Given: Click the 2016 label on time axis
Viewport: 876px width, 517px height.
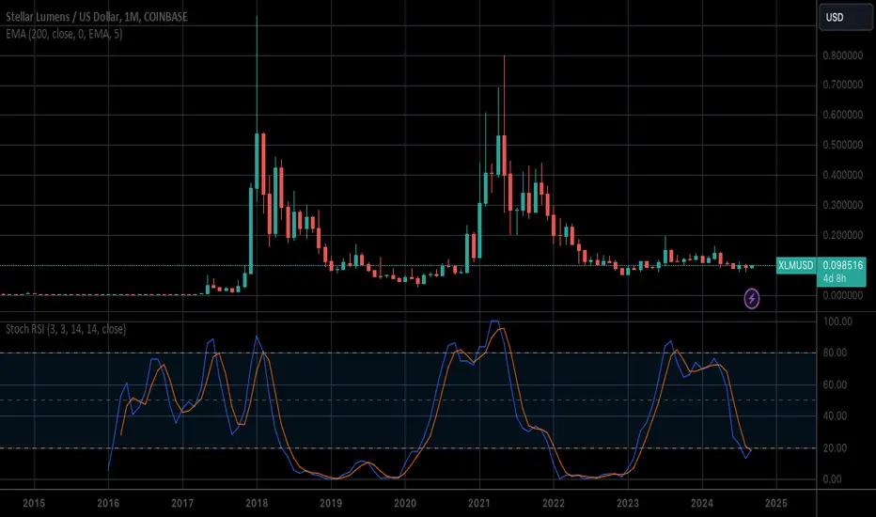Looking at the screenshot, I should coord(108,503).
